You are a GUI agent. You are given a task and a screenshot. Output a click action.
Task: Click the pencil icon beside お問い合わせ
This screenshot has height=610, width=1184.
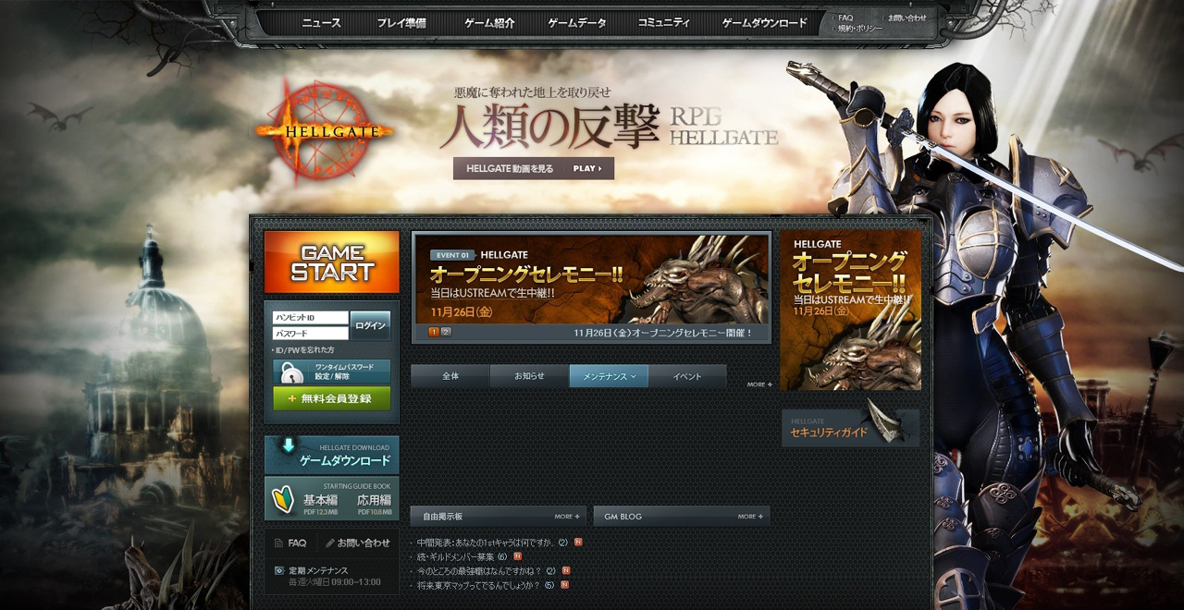pos(329,543)
